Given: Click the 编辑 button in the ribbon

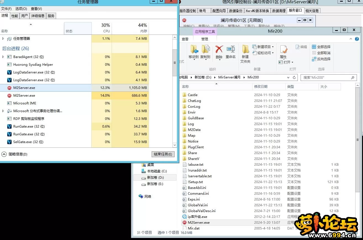Looking at the screenshot, I should [x=301, y=47].
